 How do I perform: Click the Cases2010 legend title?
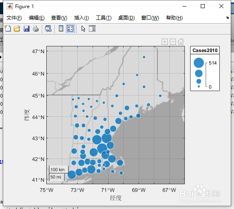tap(205, 50)
